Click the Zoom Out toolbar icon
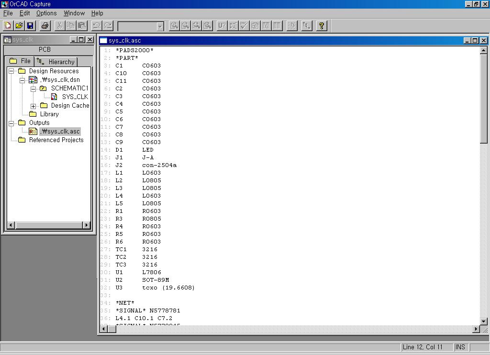 (x=185, y=26)
